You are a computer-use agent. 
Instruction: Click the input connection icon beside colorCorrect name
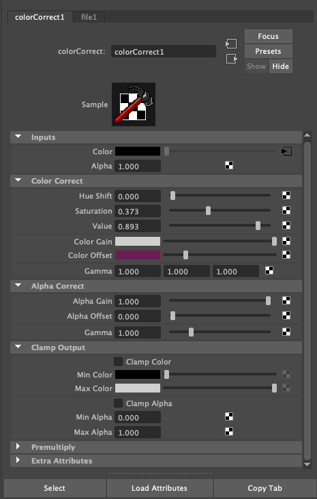pos(231,44)
